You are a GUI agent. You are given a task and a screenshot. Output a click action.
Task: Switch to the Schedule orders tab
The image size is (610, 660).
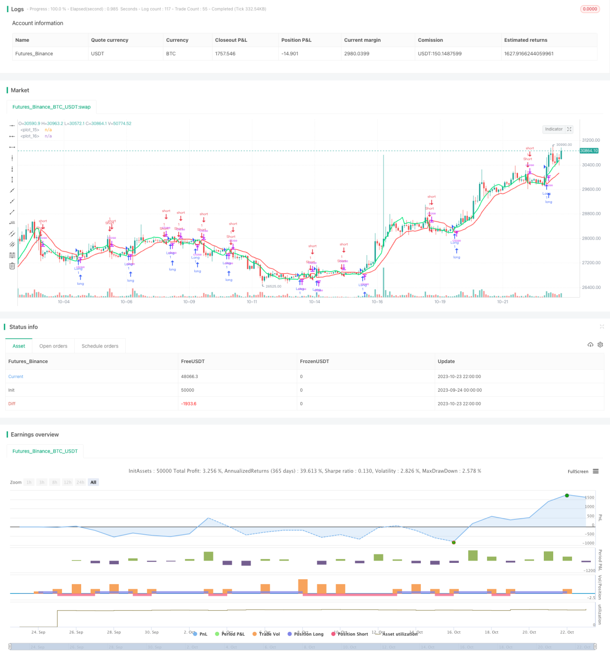click(100, 346)
